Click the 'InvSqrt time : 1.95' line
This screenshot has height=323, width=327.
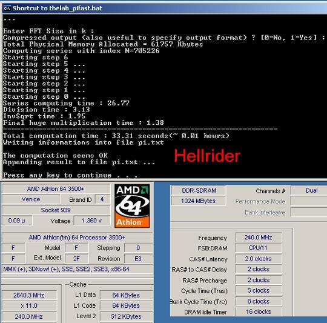[44, 116]
